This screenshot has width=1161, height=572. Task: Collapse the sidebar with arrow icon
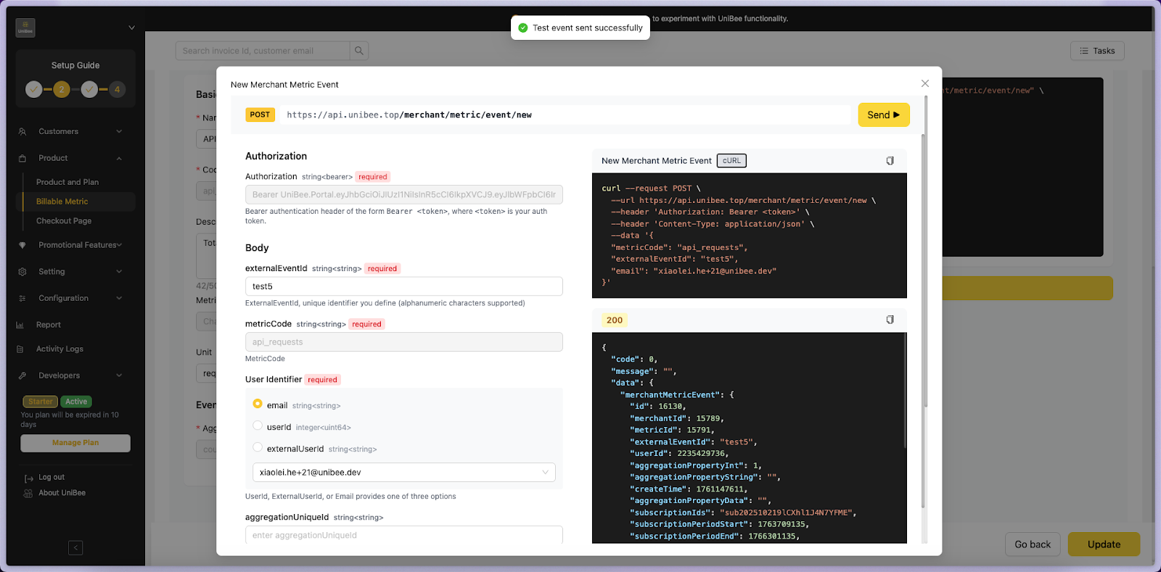75,547
